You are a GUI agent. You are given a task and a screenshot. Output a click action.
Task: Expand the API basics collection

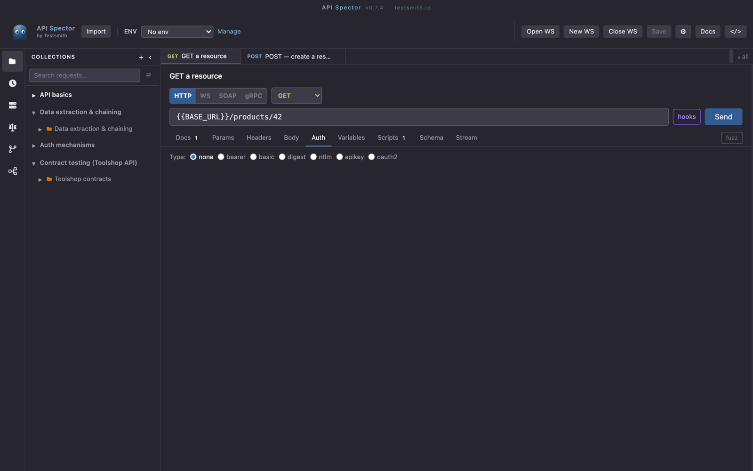pos(34,95)
